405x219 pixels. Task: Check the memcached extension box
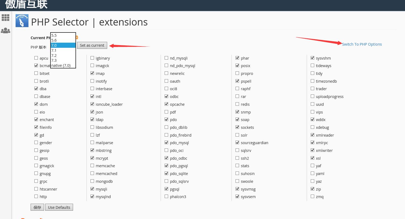[x=92, y=173]
